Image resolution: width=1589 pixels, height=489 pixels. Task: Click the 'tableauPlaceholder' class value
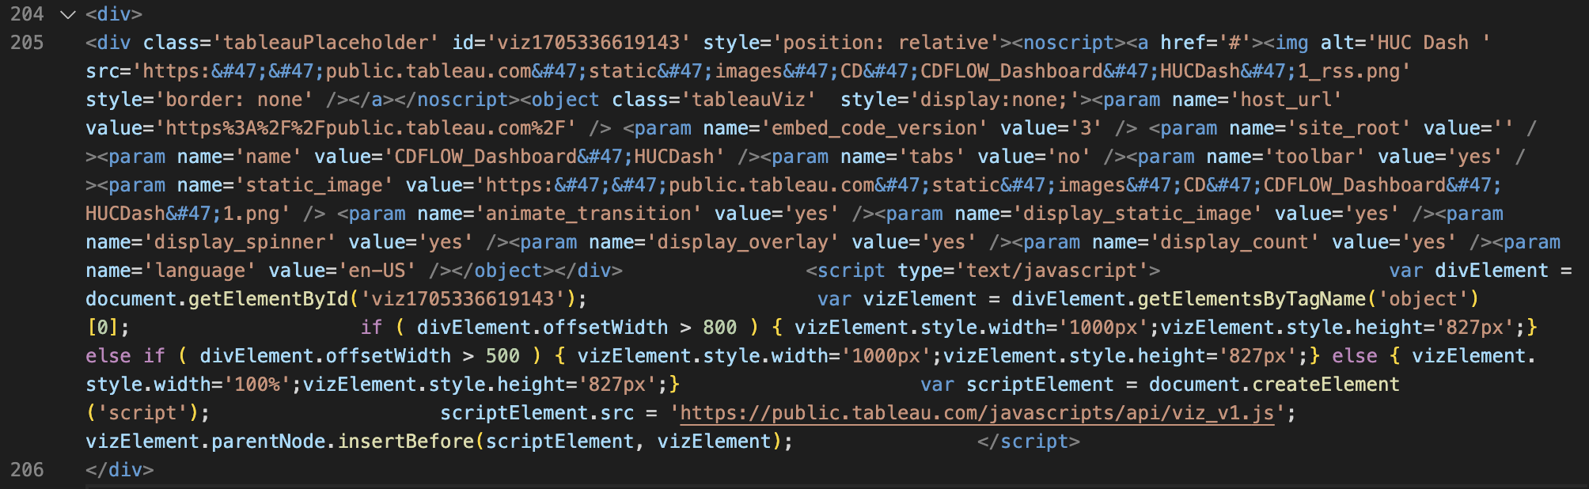[326, 43]
